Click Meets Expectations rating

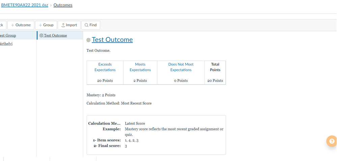coord(140,67)
